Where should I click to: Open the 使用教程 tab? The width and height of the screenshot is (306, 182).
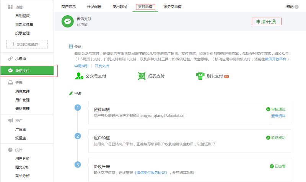[120, 6]
